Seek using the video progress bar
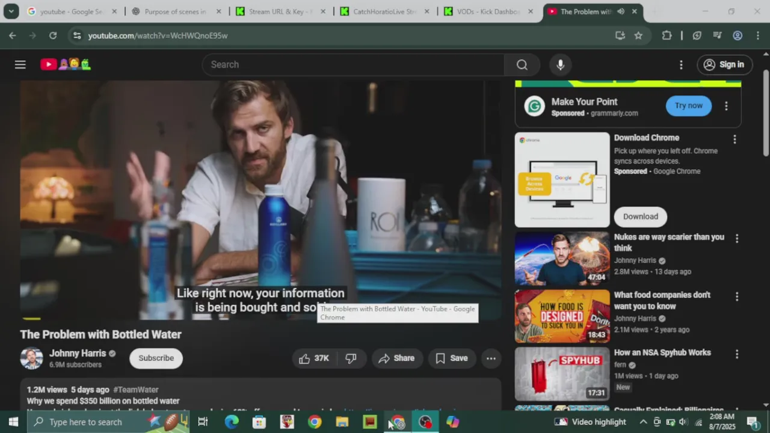770x433 pixels. pos(260,318)
